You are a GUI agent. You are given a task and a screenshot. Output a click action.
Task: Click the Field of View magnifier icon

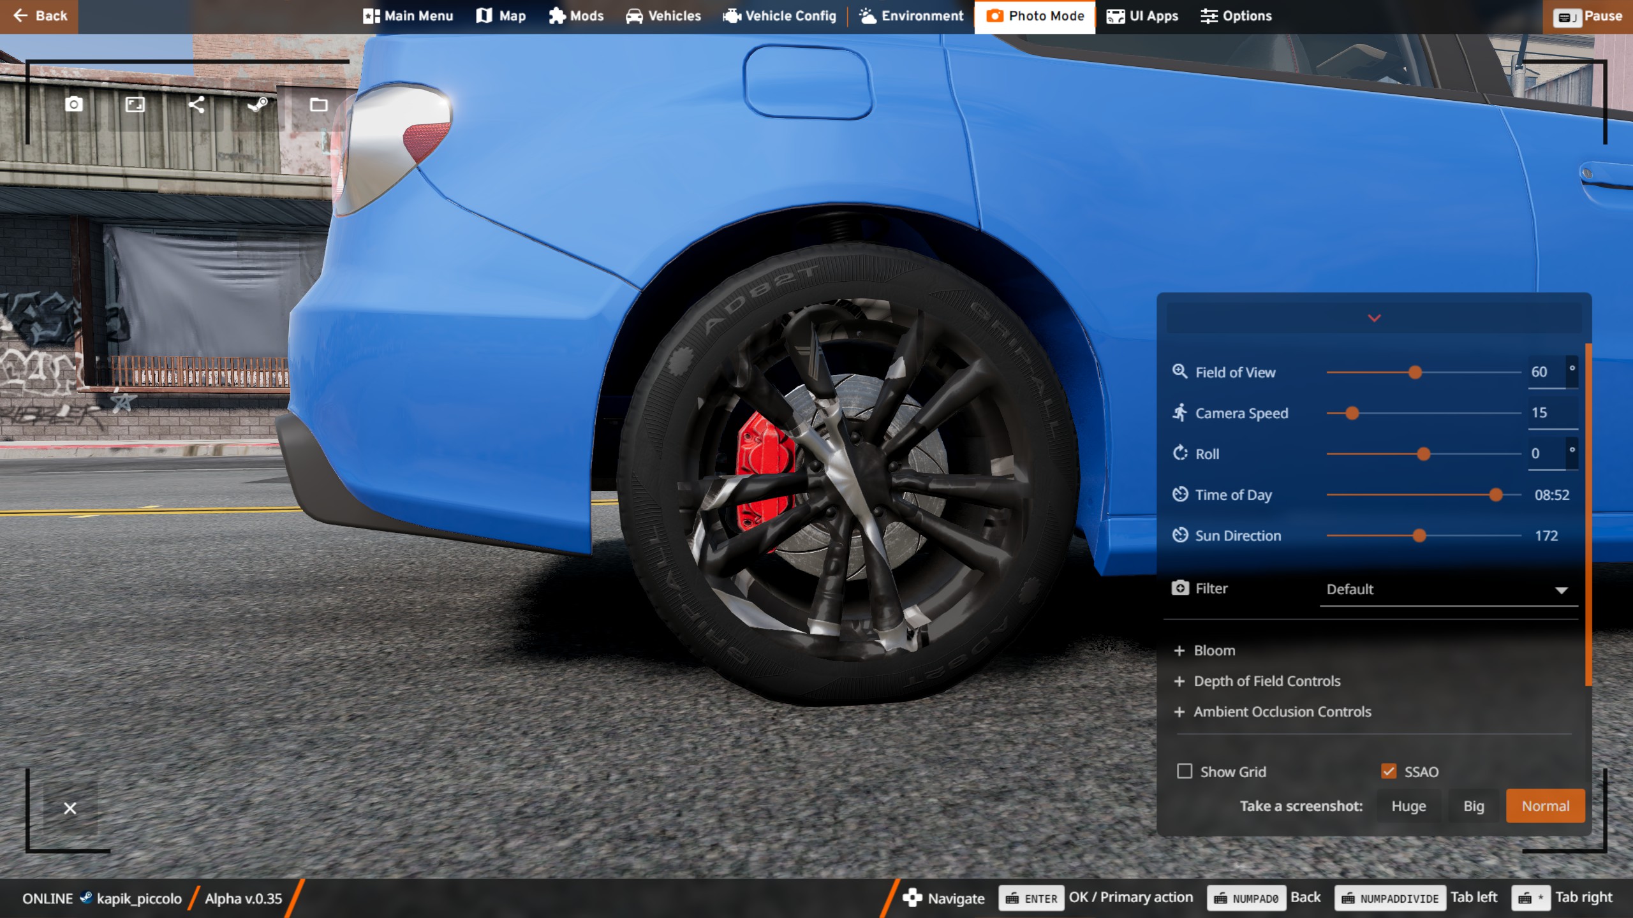tap(1179, 372)
